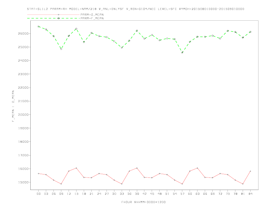Click the VYMDH date range title text
273x211 pixels.
click(x=212, y=9)
